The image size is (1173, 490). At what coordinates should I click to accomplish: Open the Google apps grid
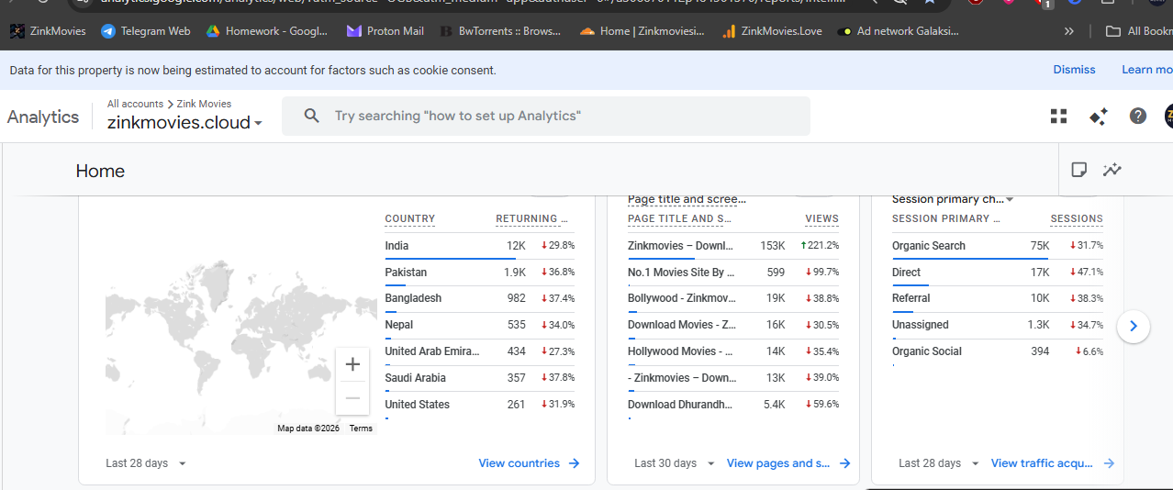pyautogui.click(x=1059, y=116)
